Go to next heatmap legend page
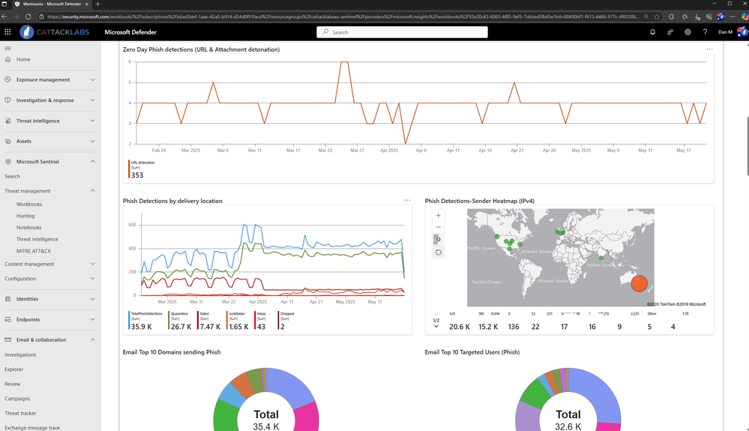The image size is (749, 431). pyautogui.click(x=436, y=327)
